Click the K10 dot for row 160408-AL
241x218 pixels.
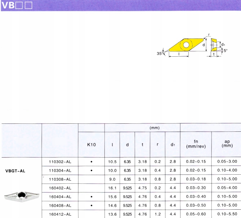(91, 205)
